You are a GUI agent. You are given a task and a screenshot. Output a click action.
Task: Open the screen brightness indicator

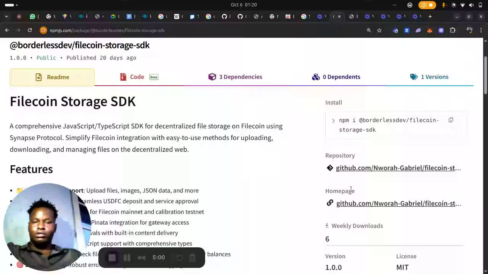pos(453,5)
